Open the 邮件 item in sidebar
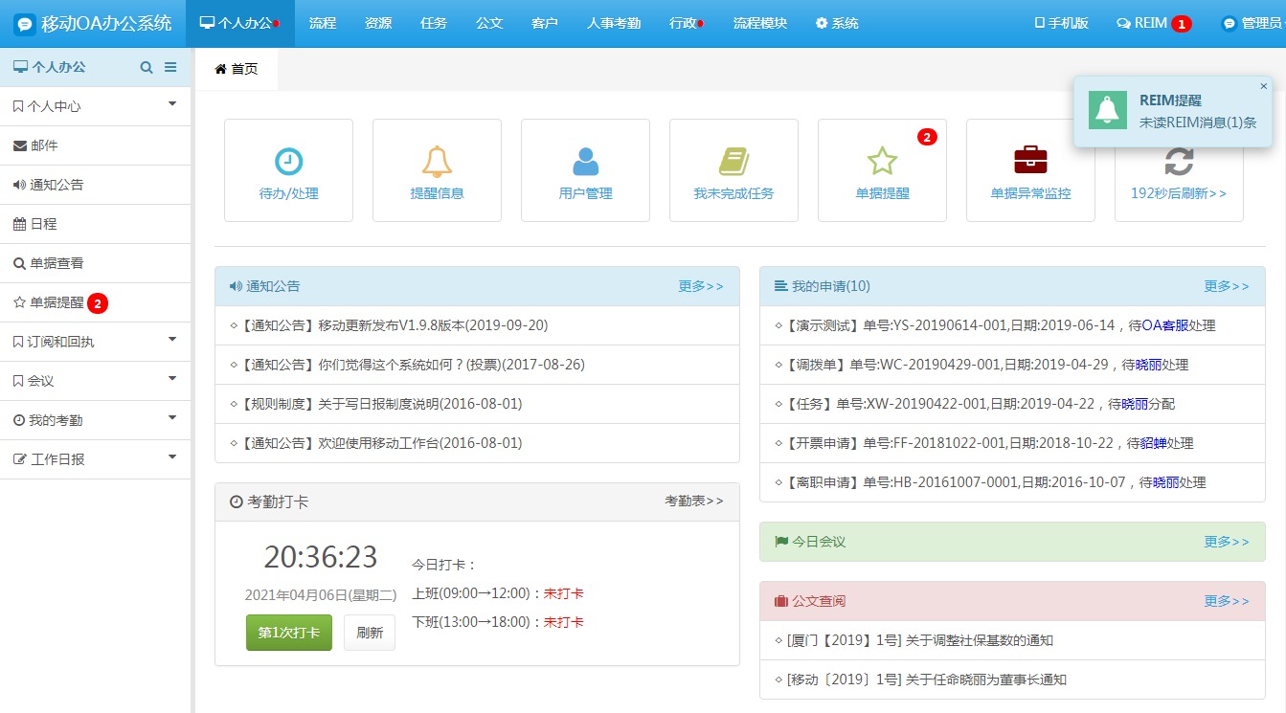Screen dimensions: 1286x713 [x=44, y=145]
